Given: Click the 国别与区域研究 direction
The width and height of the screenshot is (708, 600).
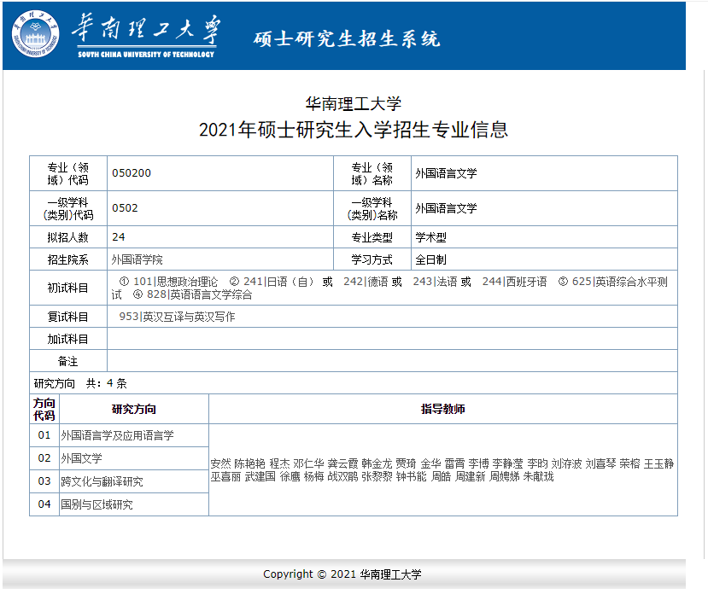Looking at the screenshot, I should coord(97,504).
